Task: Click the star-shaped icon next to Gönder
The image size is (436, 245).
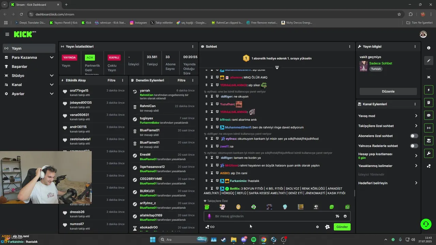Action: [x=327, y=227]
